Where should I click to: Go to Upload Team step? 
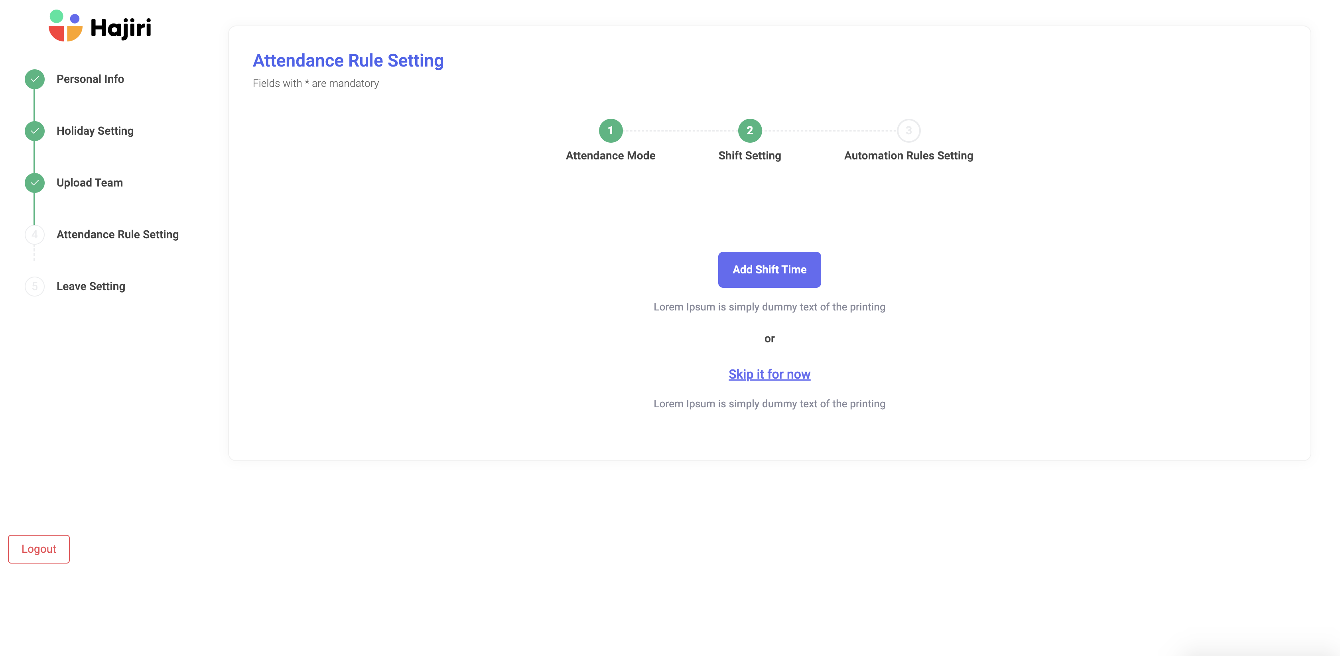coord(89,183)
